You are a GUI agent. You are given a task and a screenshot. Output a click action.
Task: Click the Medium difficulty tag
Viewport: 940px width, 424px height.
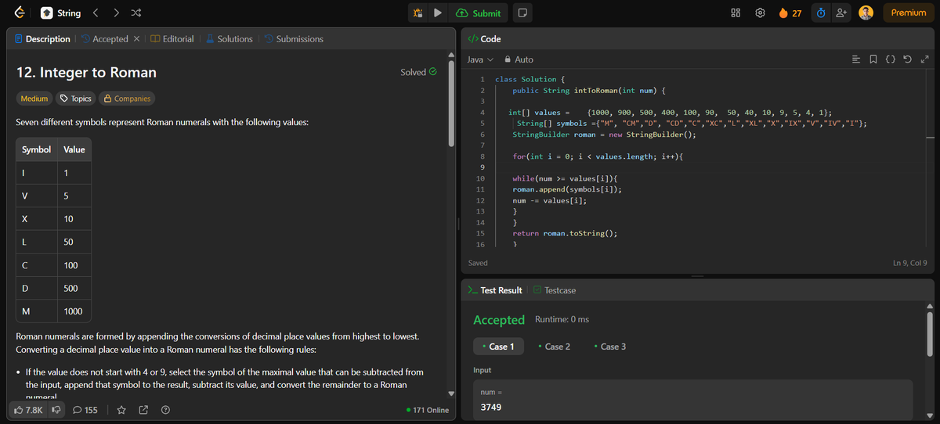click(34, 99)
